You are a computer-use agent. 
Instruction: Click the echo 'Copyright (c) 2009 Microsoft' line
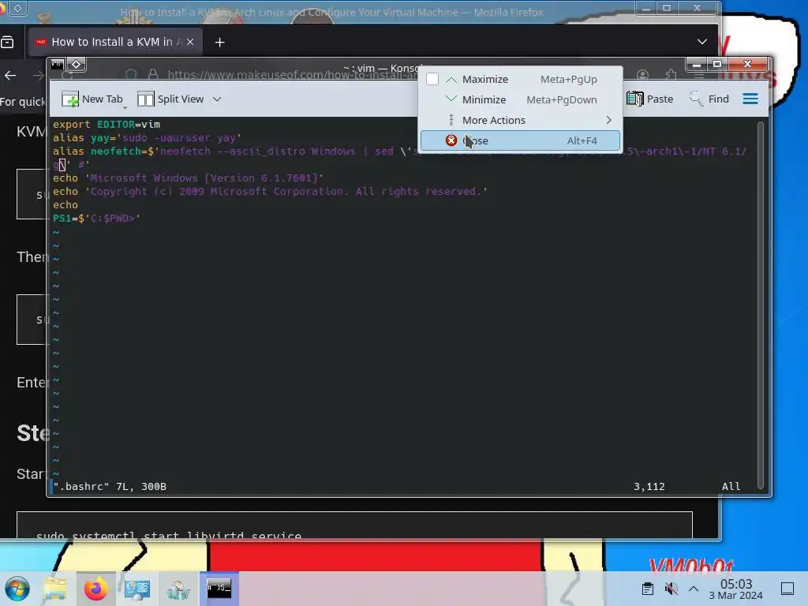[270, 191]
